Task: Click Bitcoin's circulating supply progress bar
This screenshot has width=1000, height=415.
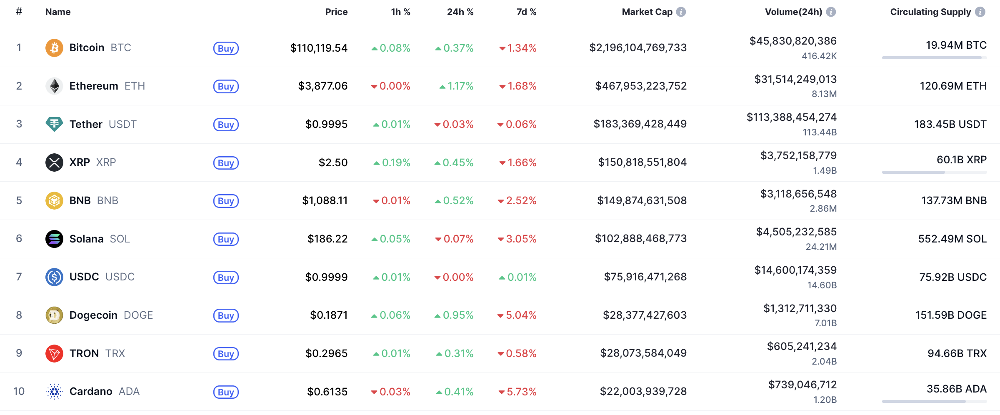Action: pyautogui.click(x=934, y=58)
